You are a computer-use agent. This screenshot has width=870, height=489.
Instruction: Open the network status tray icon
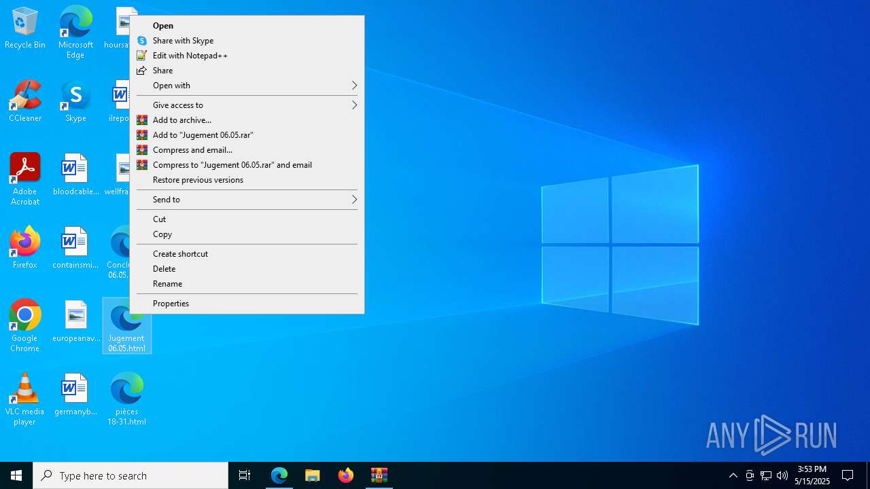tap(766, 475)
